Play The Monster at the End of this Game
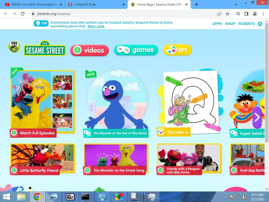The height and width of the screenshot is (202, 269). click(116, 103)
